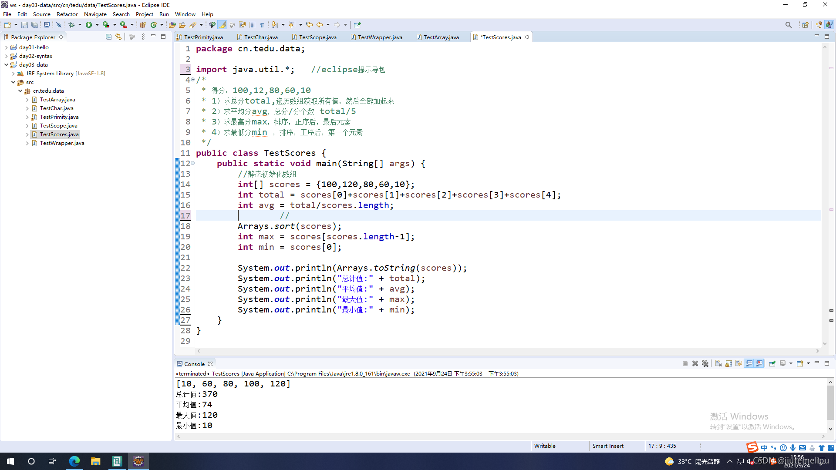
Task: Click the Pin Console icon
Action: click(772, 364)
